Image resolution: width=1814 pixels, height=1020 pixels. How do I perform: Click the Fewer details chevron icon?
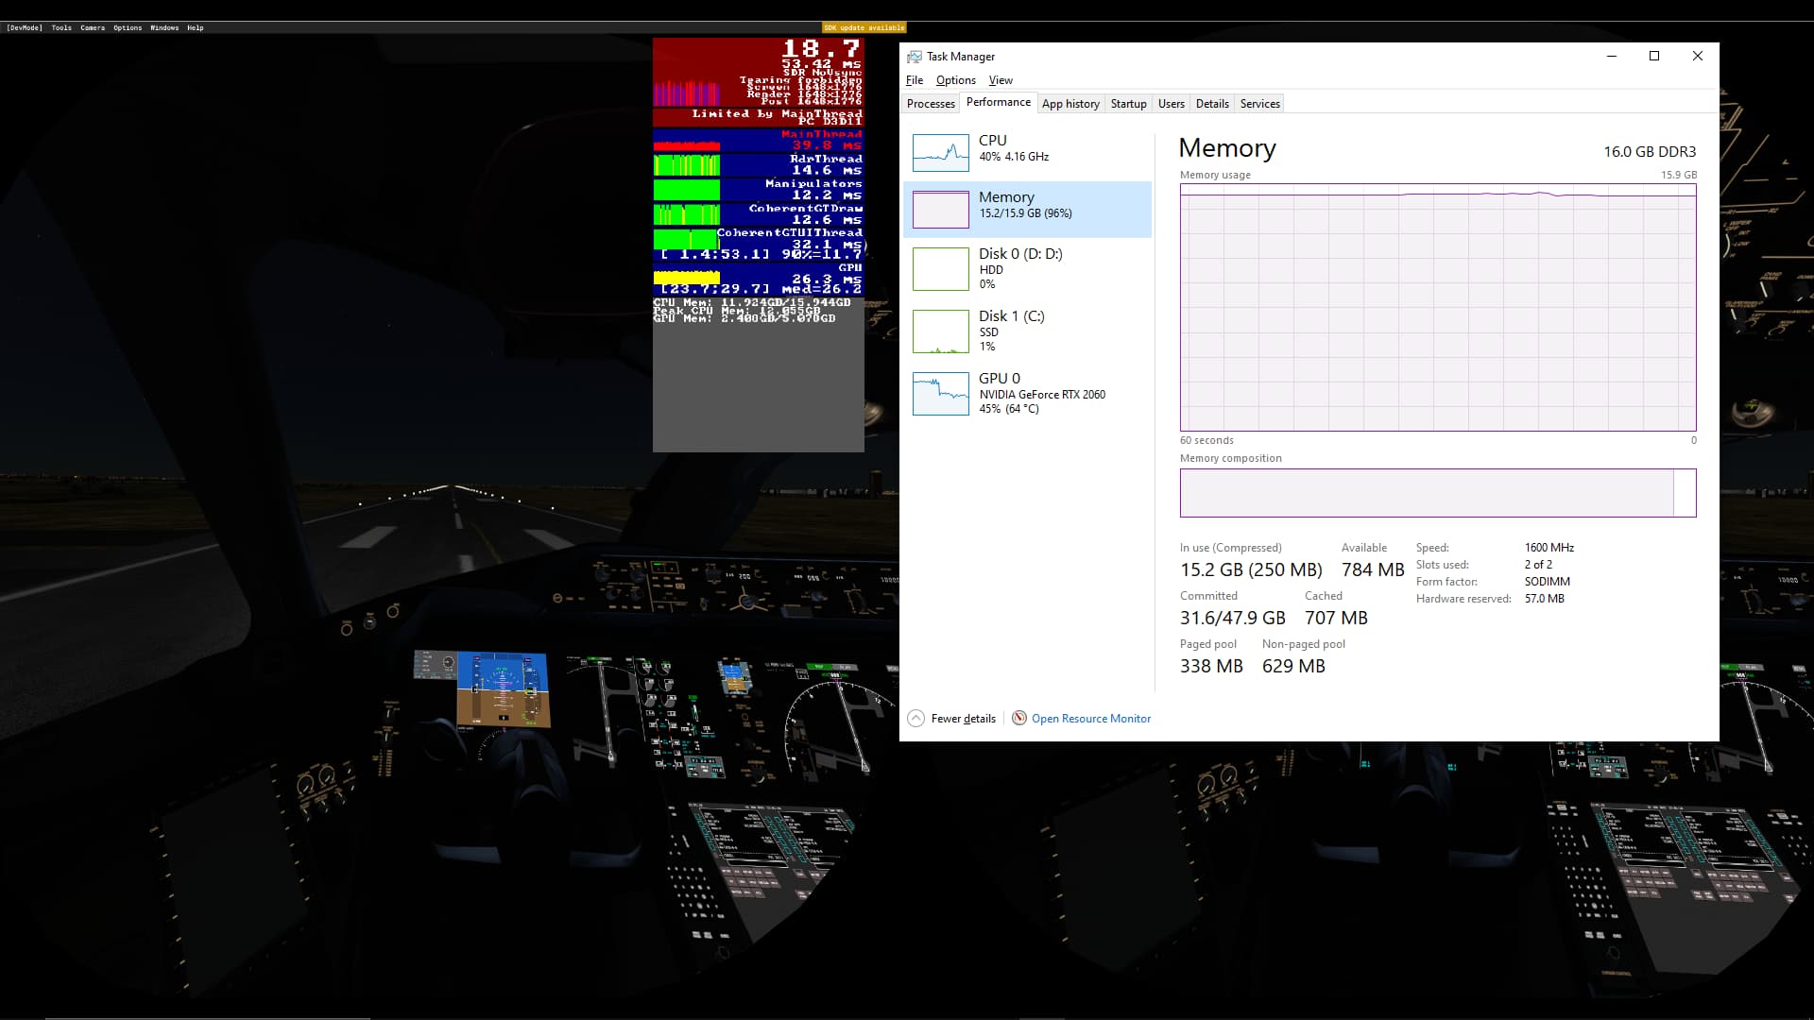916,718
